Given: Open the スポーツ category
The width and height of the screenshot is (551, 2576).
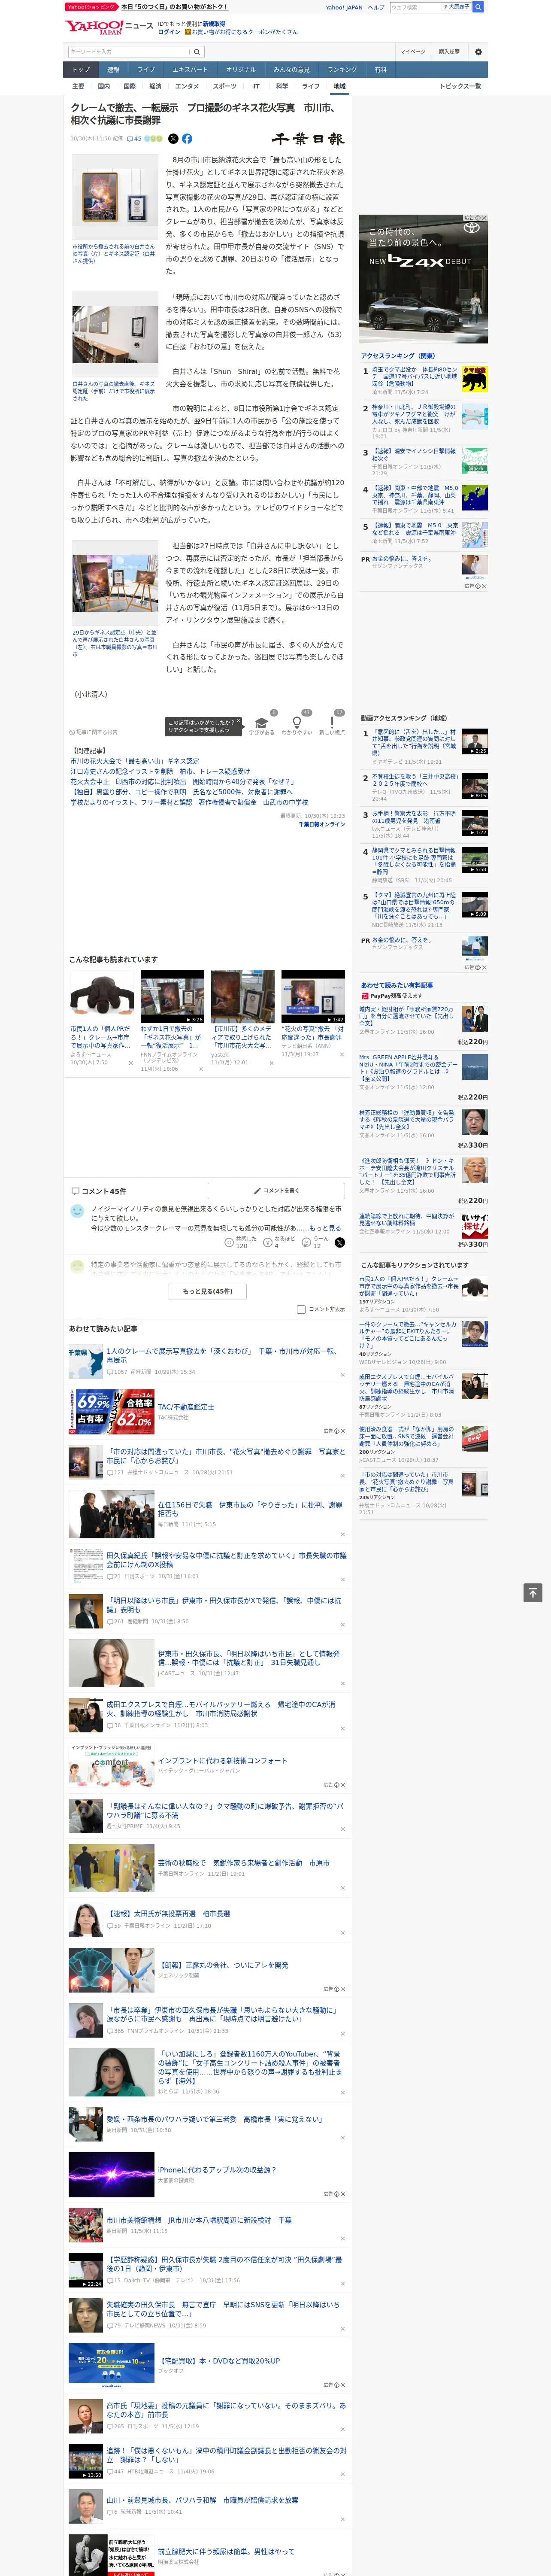Looking at the screenshot, I should (x=225, y=86).
